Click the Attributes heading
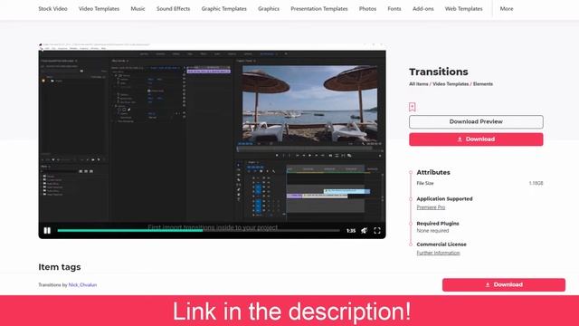The height and width of the screenshot is (326, 579). 433,172
